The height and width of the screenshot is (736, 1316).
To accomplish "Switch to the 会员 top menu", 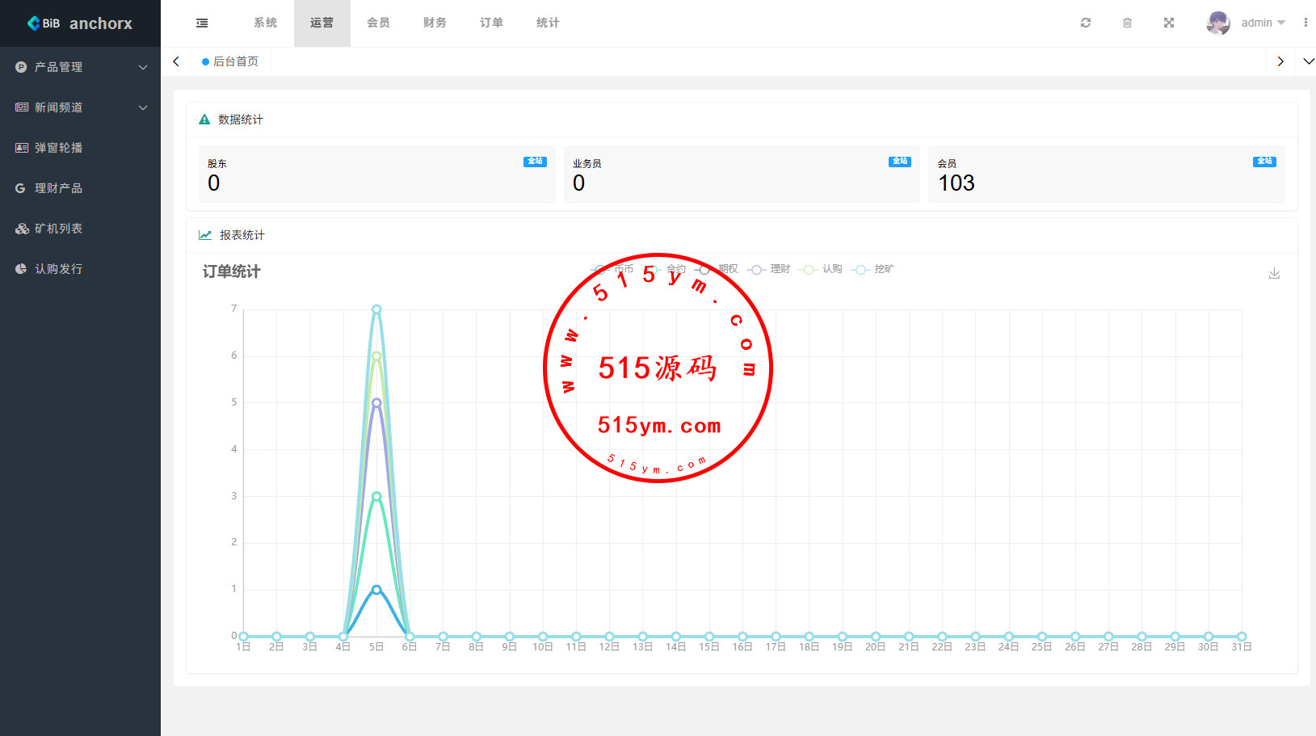I will [378, 23].
